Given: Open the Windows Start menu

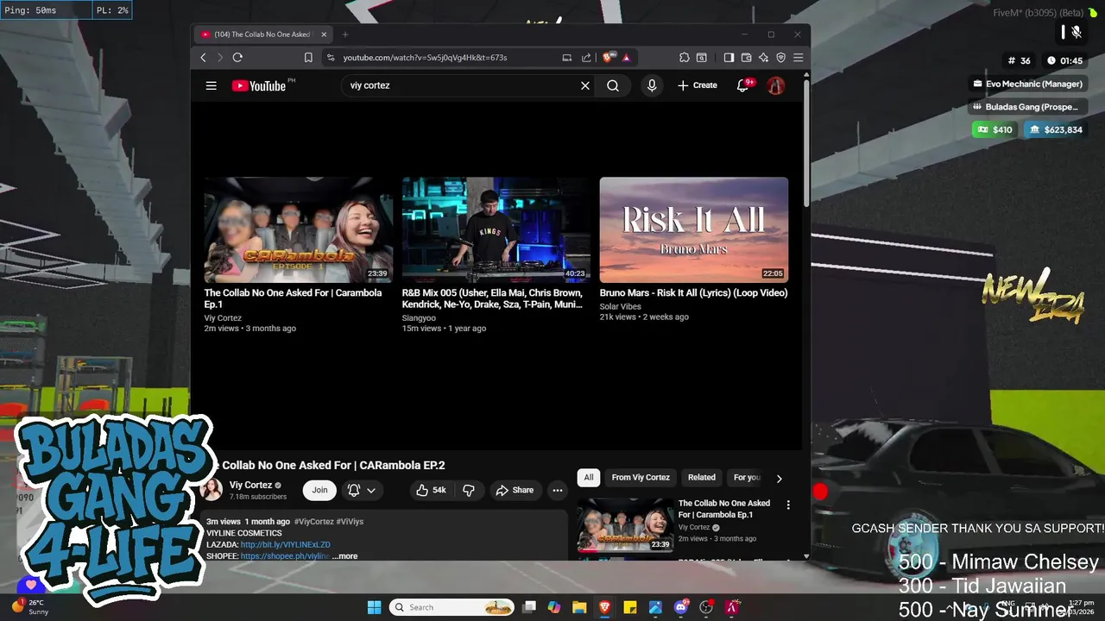Looking at the screenshot, I should pyautogui.click(x=374, y=607).
